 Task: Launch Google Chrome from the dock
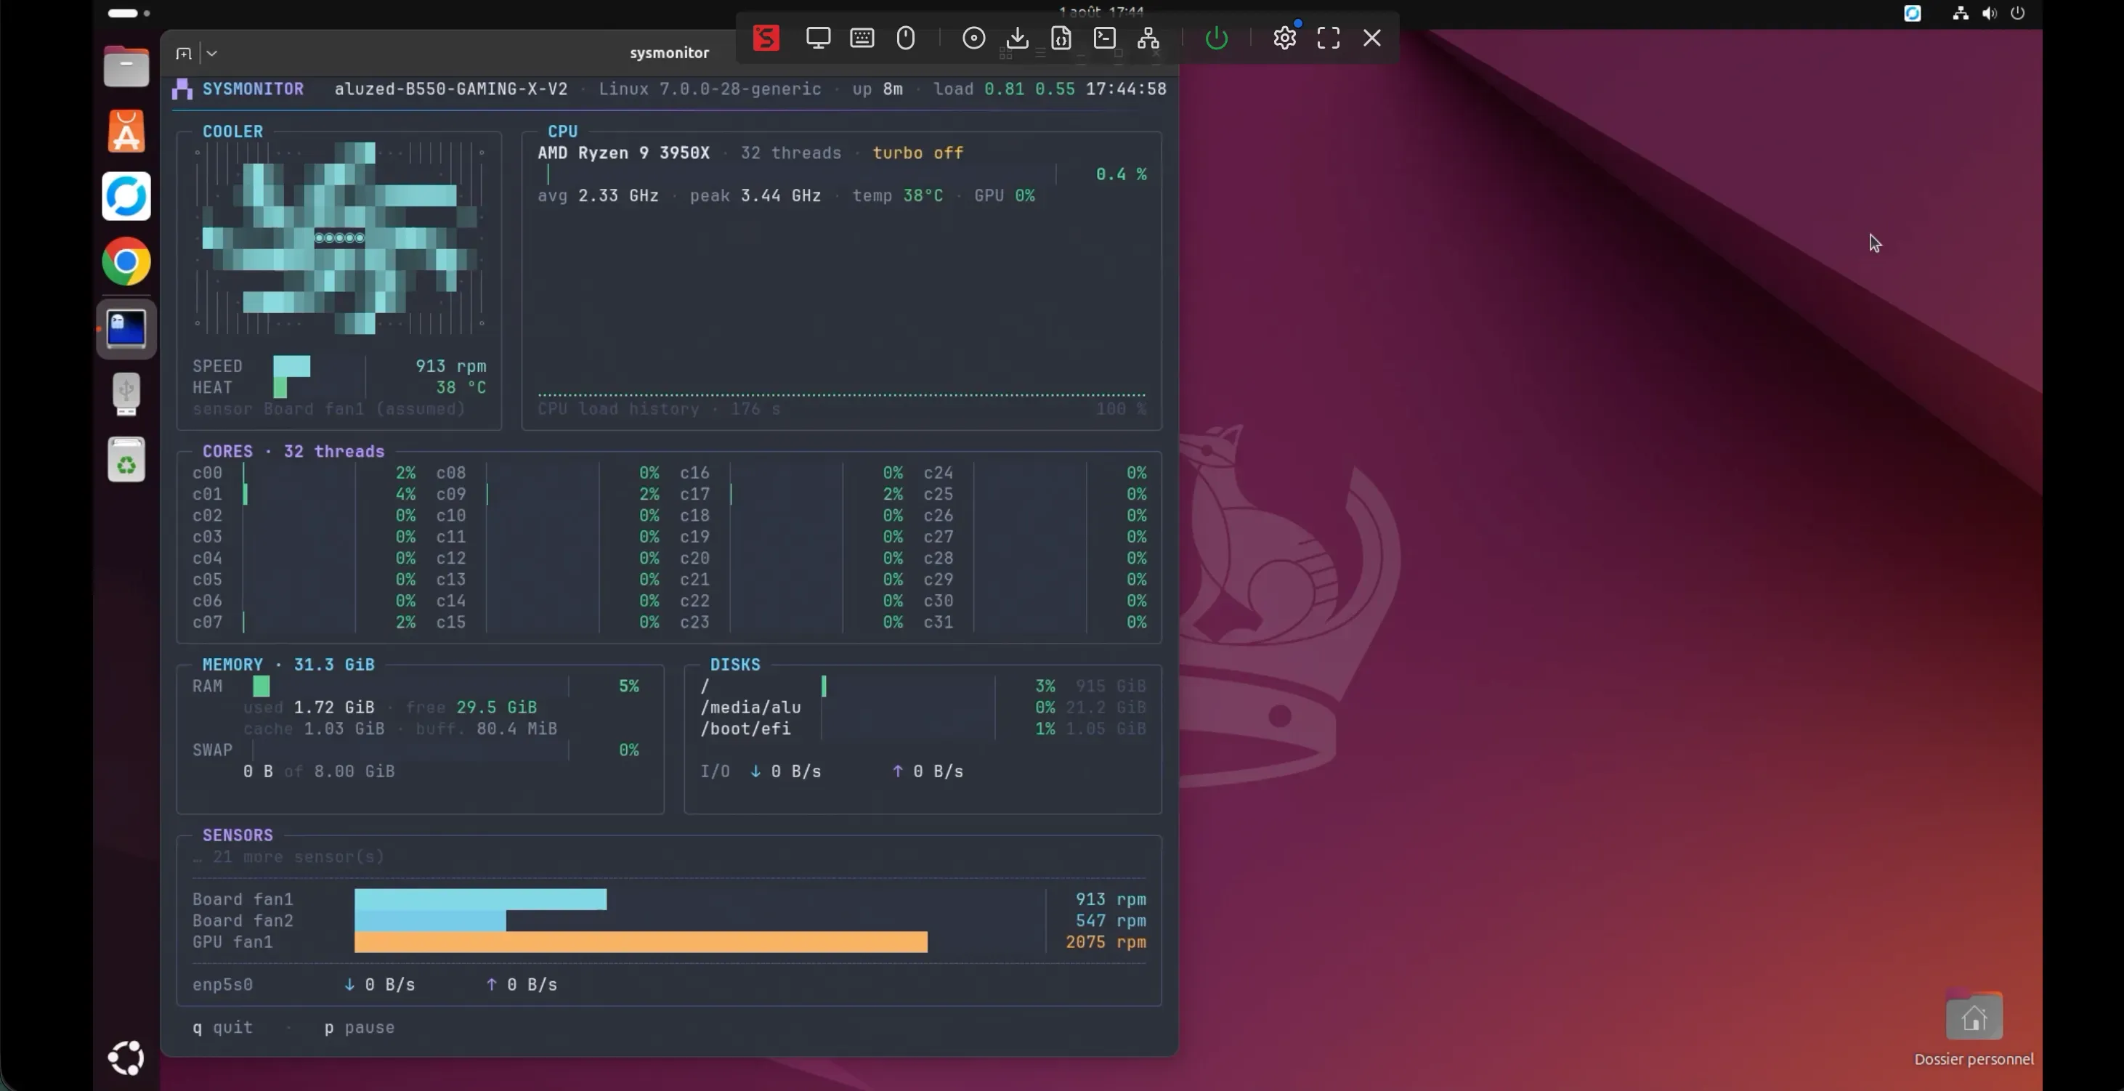click(x=126, y=261)
